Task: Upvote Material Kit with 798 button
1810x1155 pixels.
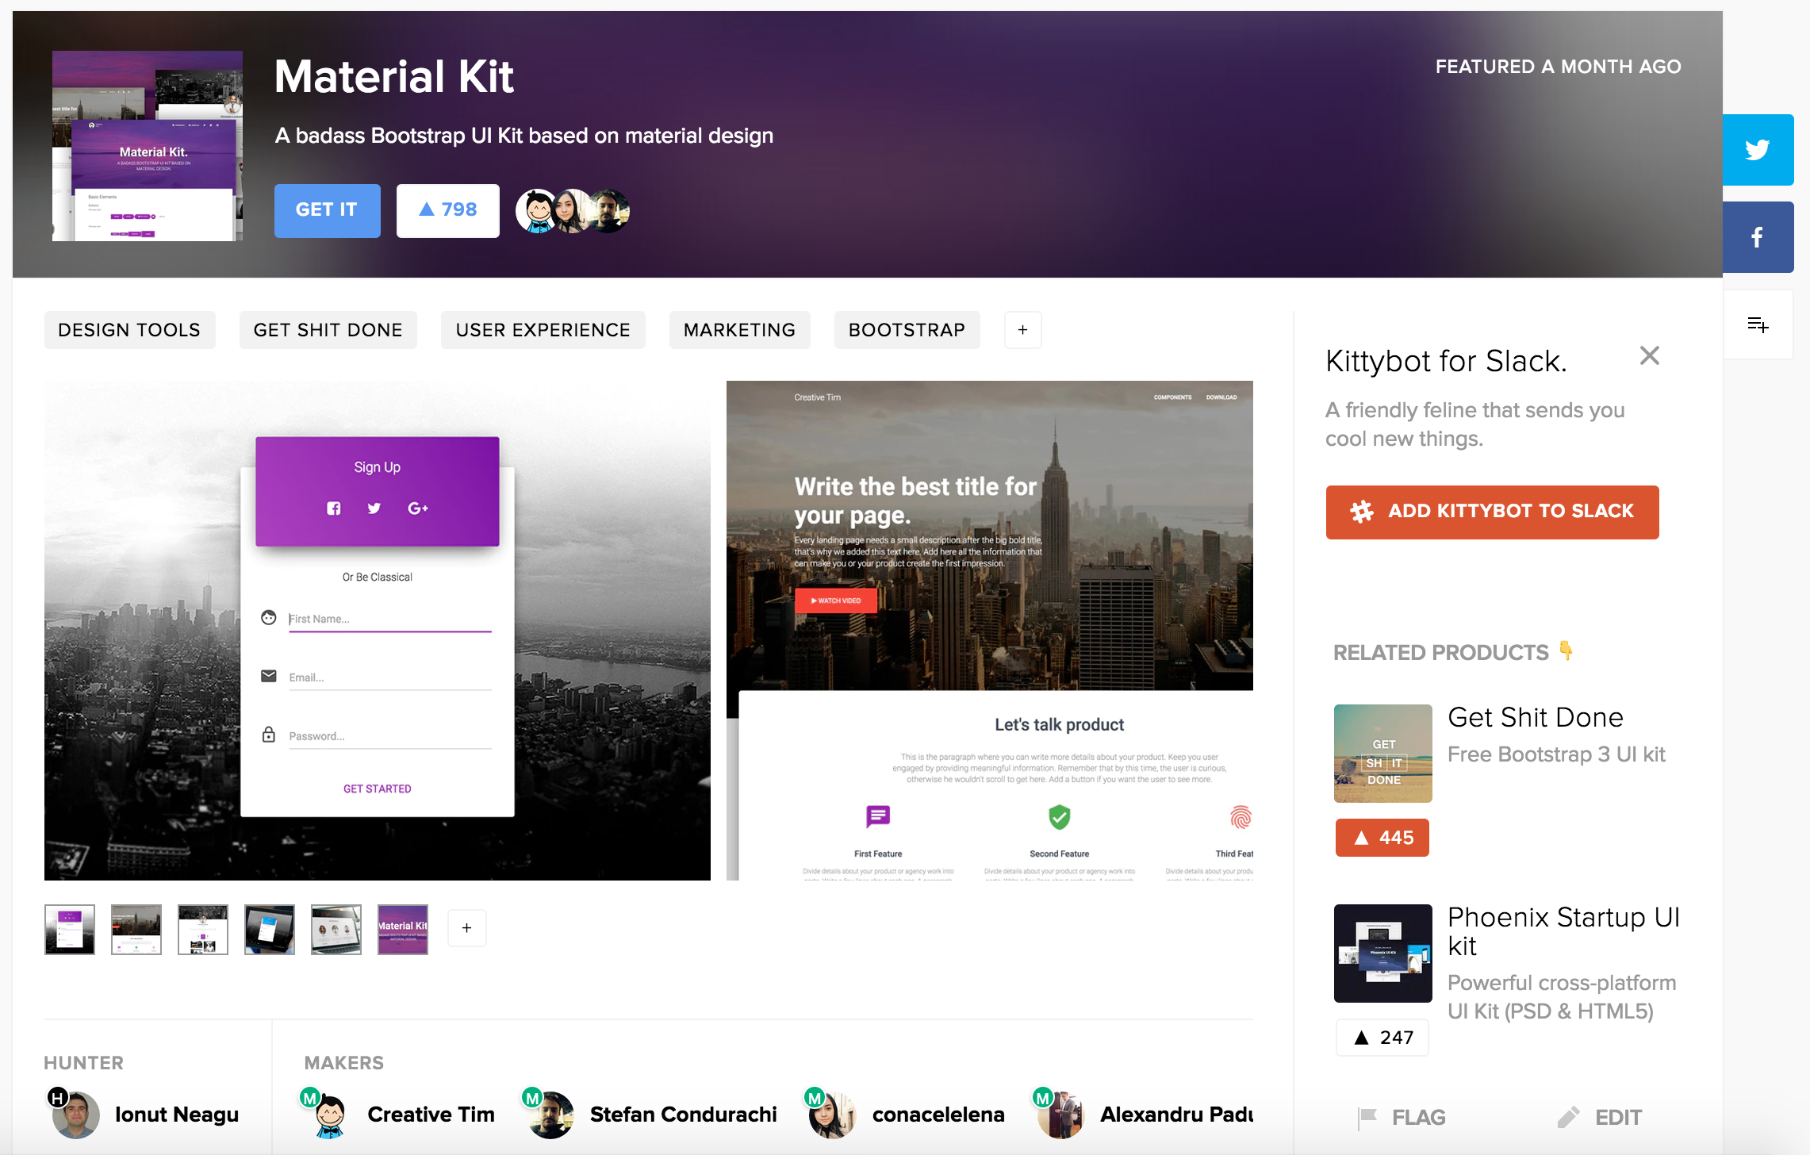Action: (x=448, y=210)
